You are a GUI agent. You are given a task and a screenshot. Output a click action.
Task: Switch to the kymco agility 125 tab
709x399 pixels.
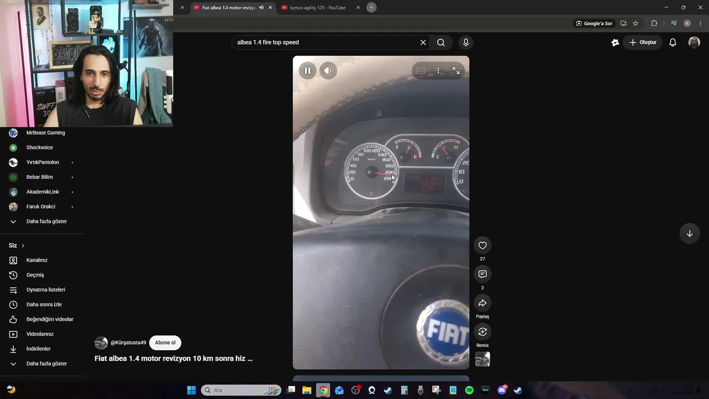[317, 8]
